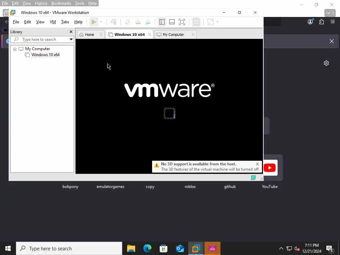This screenshot has width=340, height=255.
Task: Click the Take Snapshot toolbar icon
Action: click(x=127, y=22)
